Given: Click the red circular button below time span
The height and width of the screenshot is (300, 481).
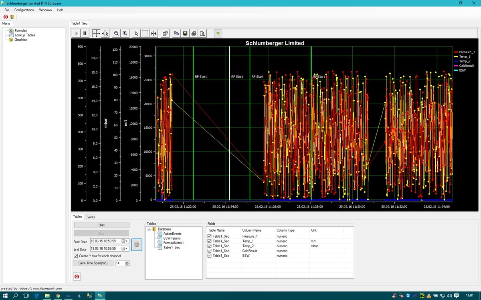Looking at the screenshot, I should point(77,276).
